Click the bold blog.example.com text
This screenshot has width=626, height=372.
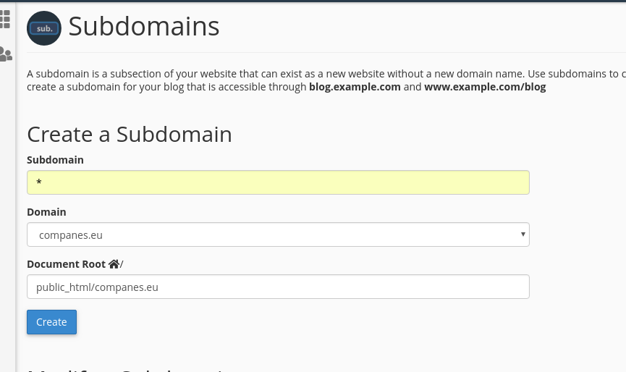355,87
